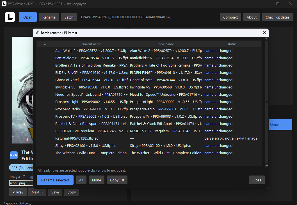
Task: Click the Copy button below the image
Action: point(71,192)
